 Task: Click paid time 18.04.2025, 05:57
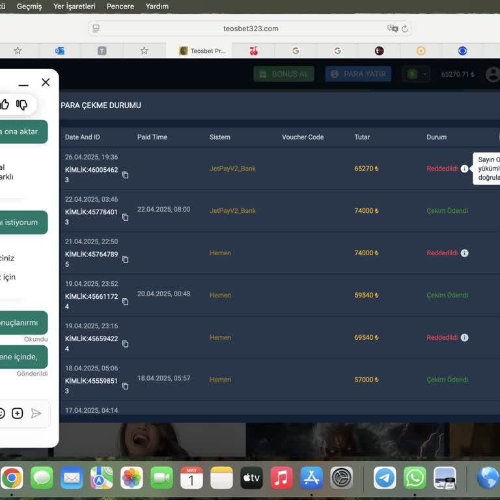point(163,378)
